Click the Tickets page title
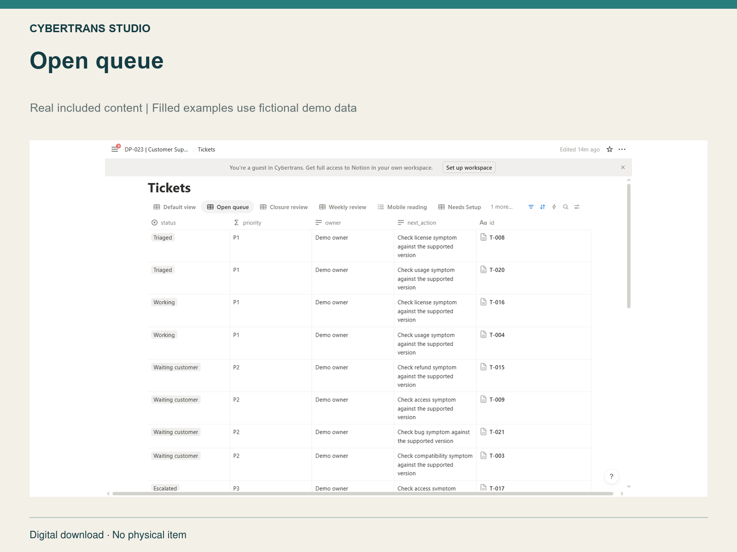737x552 pixels. point(169,188)
